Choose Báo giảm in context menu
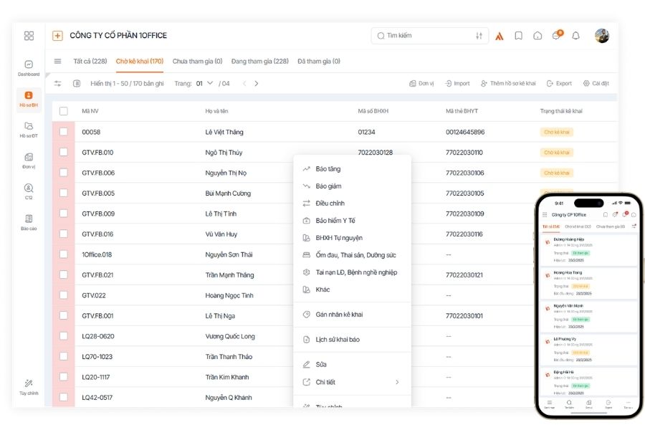Screen dimensions: 645x430 pyautogui.click(x=352, y=186)
